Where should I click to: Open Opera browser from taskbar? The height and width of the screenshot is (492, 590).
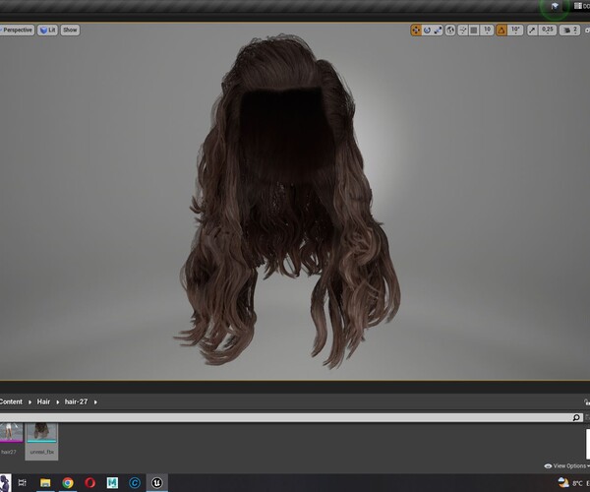89,482
